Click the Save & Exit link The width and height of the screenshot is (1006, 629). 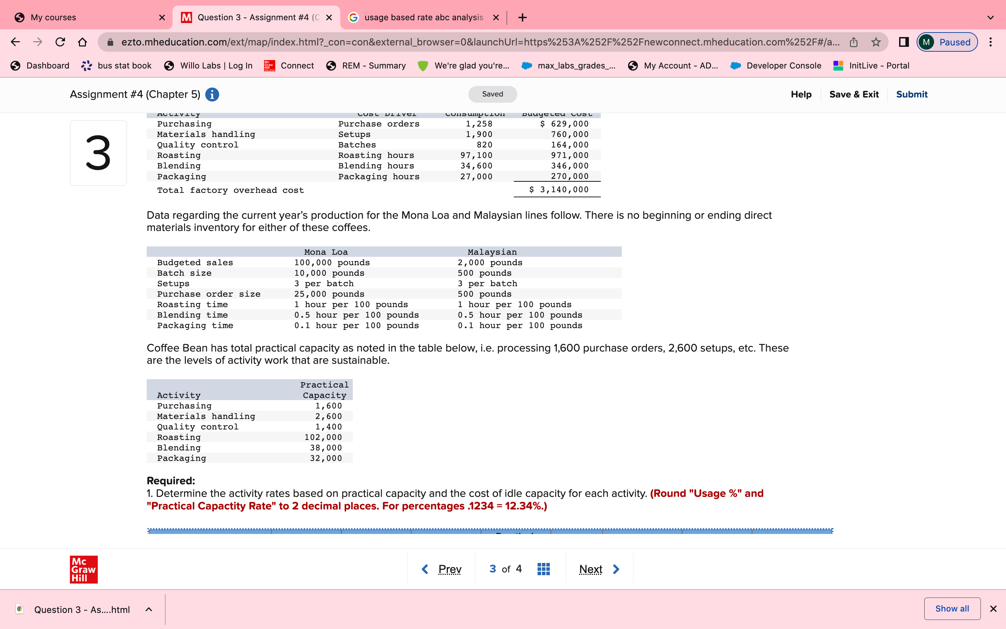[854, 94]
